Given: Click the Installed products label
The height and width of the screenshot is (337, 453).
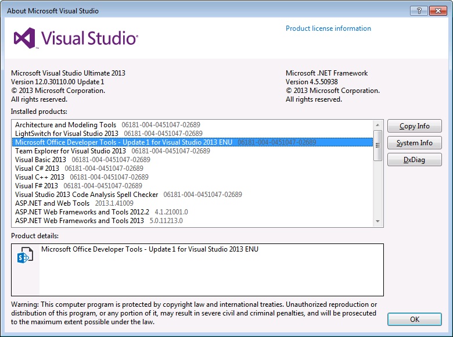Looking at the screenshot, I should (x=39, y=112).
